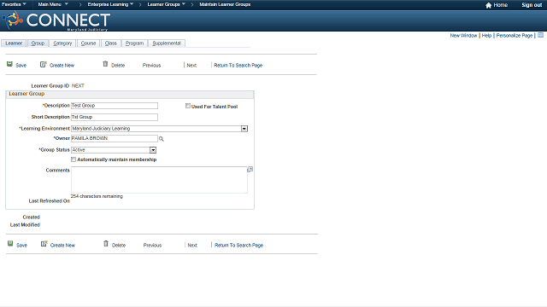Expand the Main Menu dropdown

[53, 4]
